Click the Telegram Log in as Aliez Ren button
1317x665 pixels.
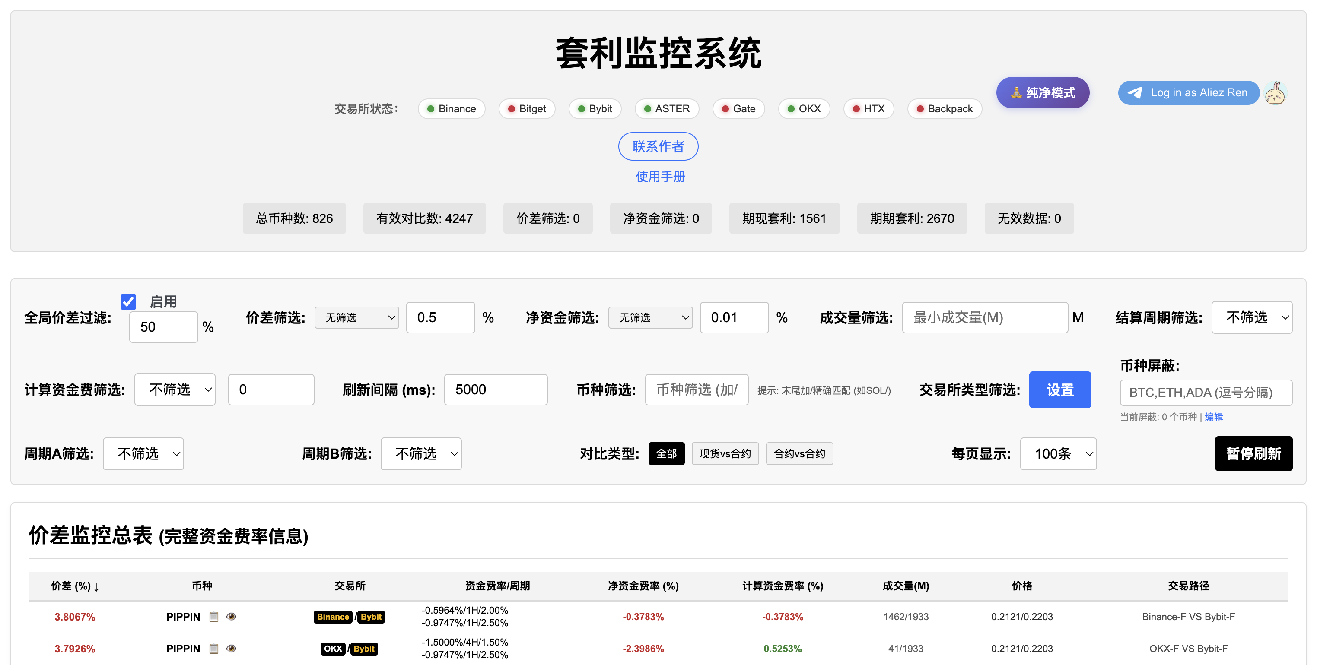tap(1188, 93)
